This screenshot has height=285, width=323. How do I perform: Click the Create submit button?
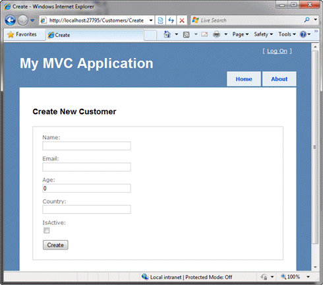(x=55, y=245)
